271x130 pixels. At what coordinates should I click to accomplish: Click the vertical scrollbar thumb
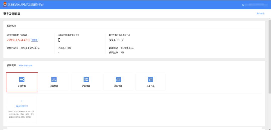(269, 56)
